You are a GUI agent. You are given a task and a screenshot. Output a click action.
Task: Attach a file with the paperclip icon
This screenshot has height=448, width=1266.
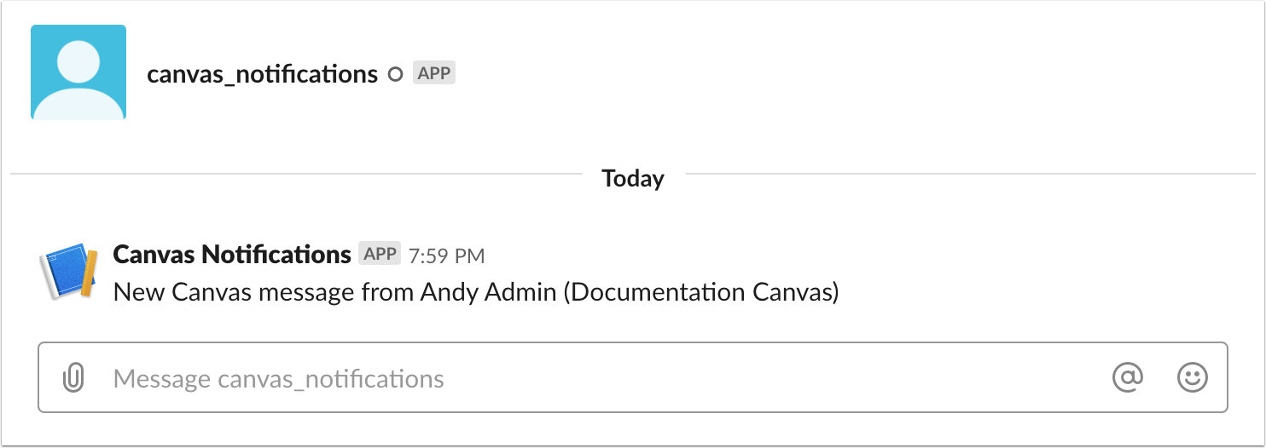pyautogui.click(x=74, y=377)
